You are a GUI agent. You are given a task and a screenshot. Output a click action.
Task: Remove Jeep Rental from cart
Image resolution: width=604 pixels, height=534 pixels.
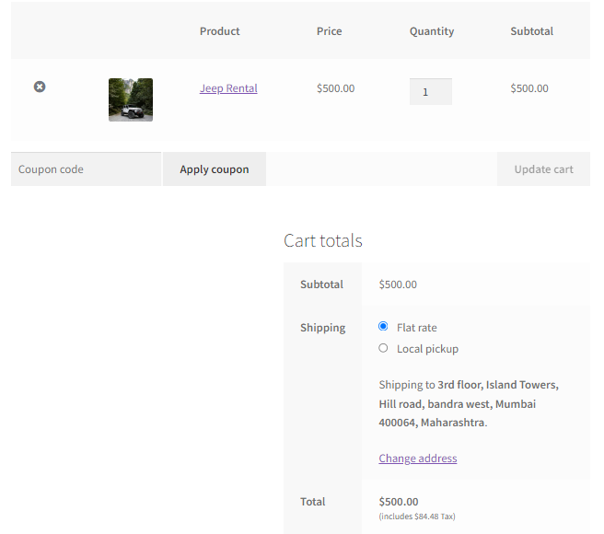tap(40, 87)
